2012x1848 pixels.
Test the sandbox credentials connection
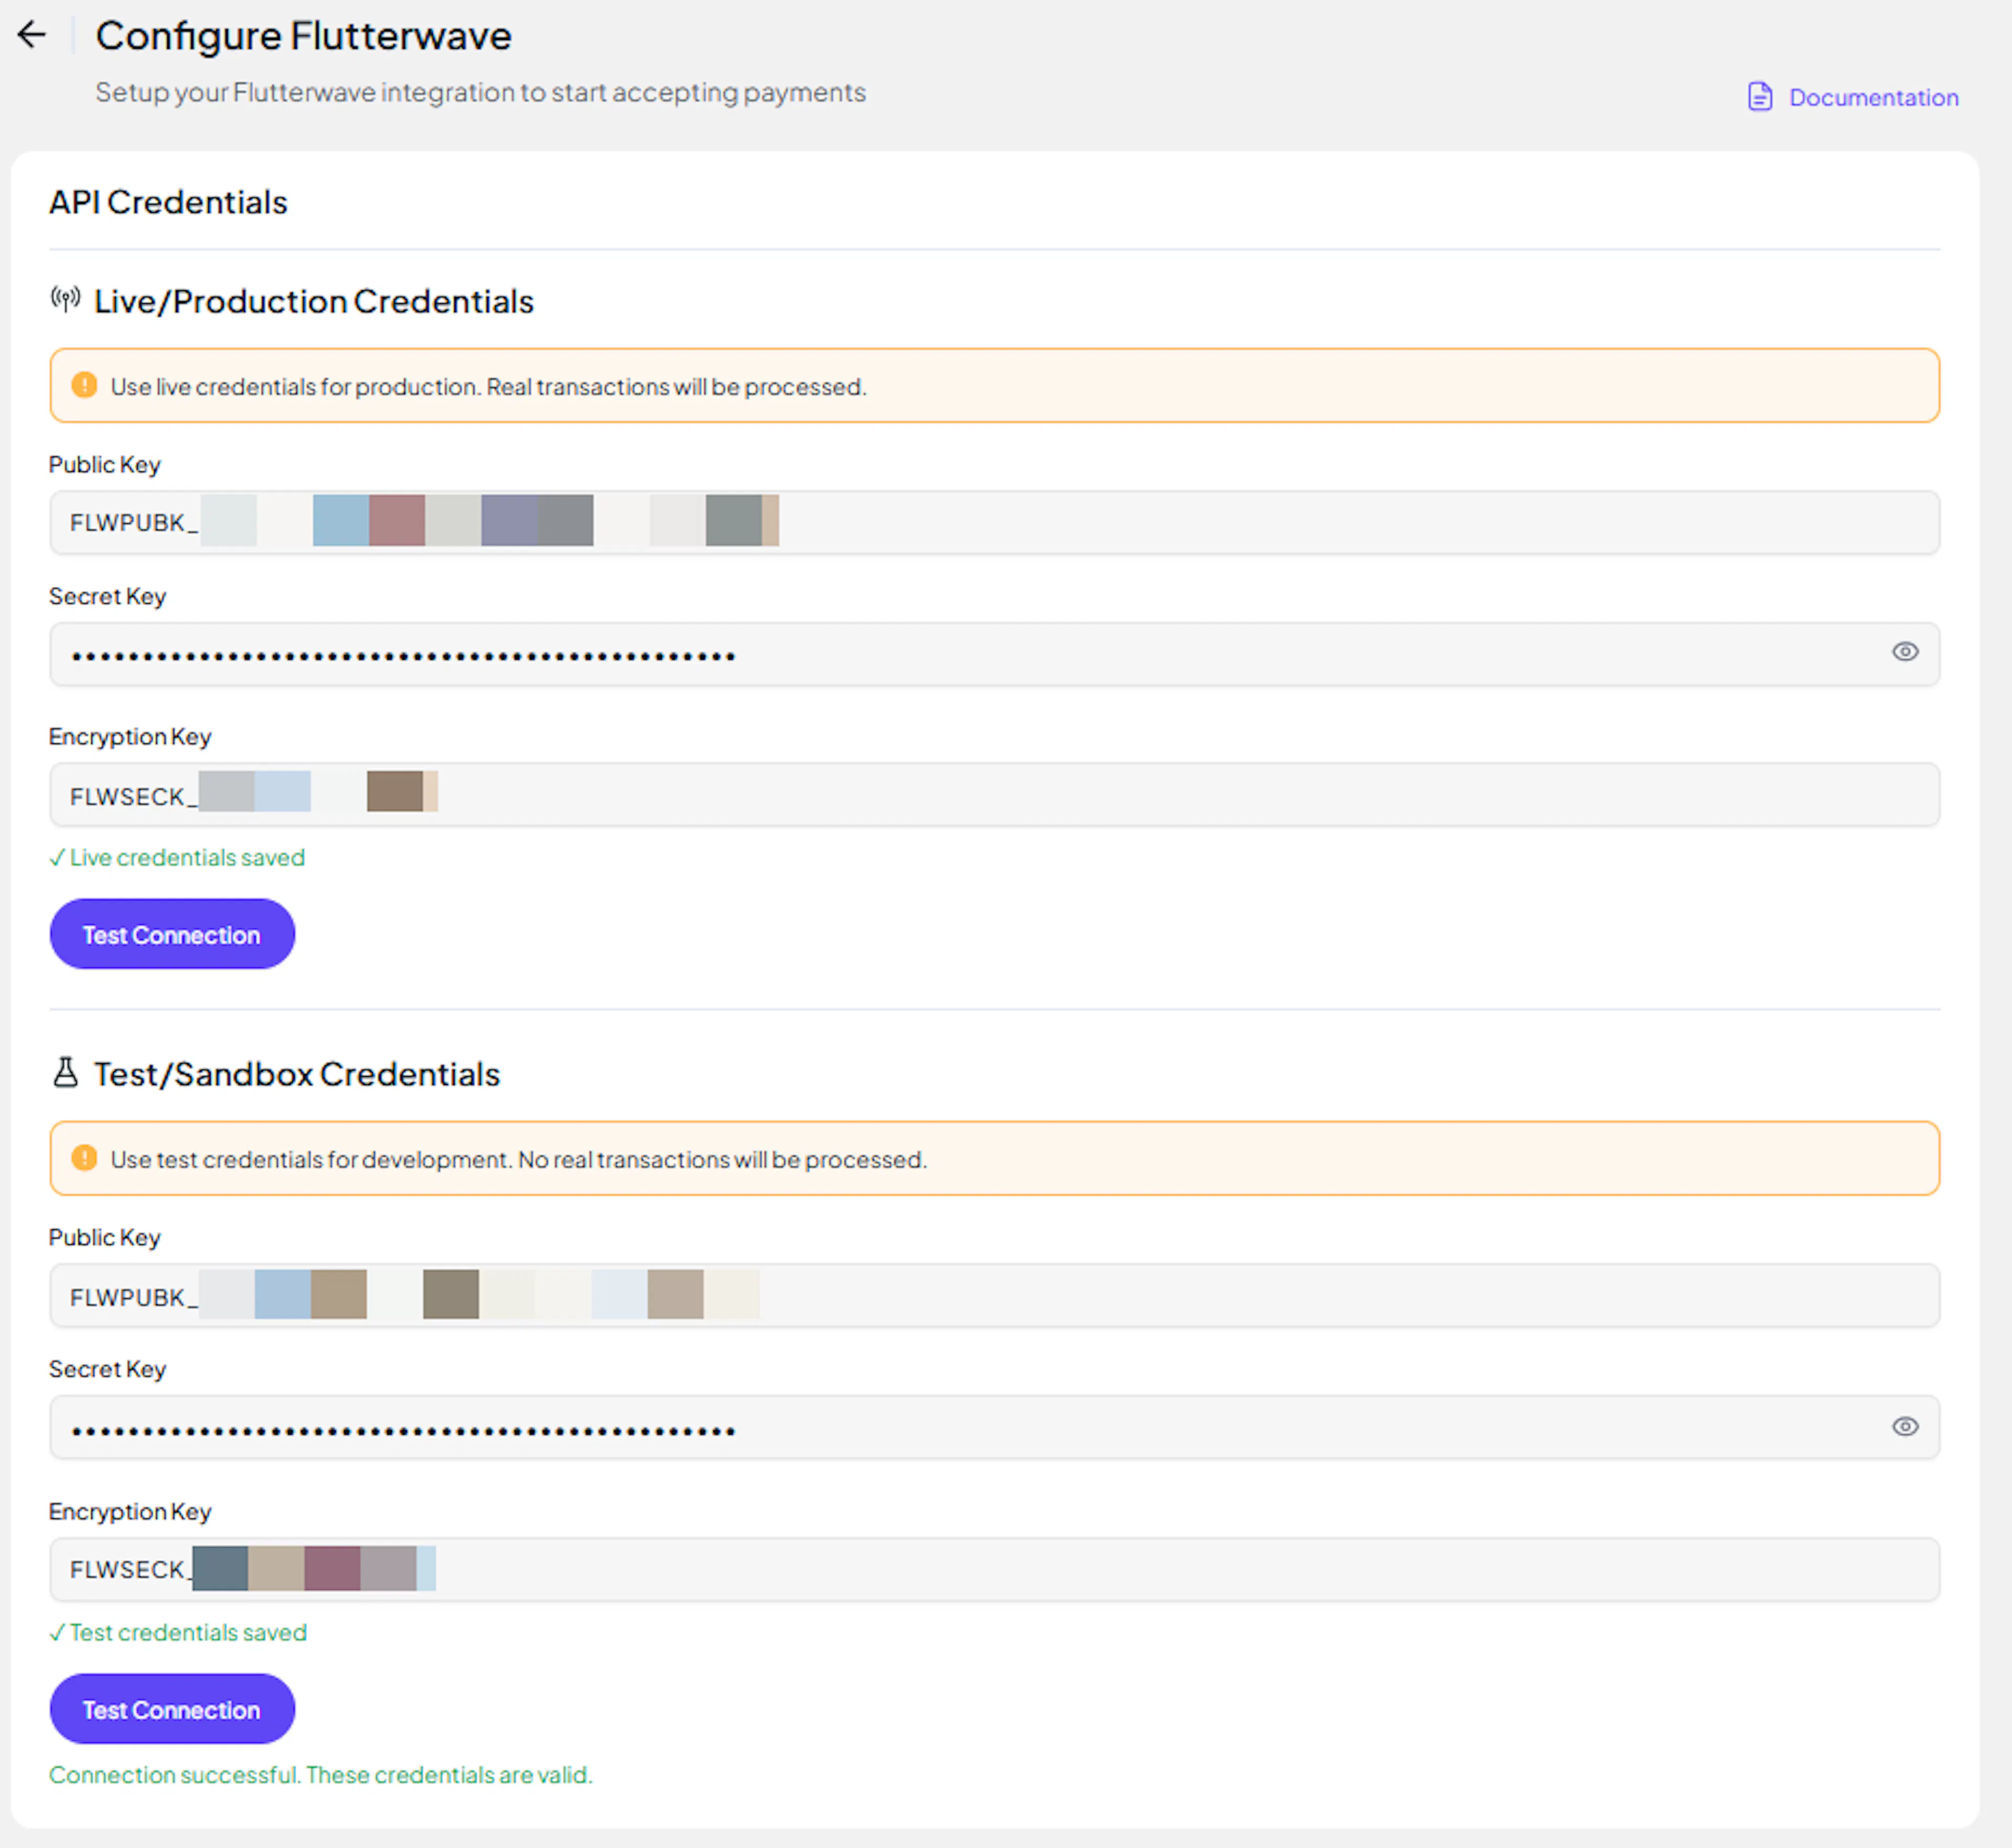click(172, 1709)
